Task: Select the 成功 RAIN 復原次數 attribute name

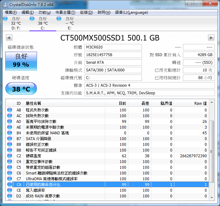Action: (43, 196)
